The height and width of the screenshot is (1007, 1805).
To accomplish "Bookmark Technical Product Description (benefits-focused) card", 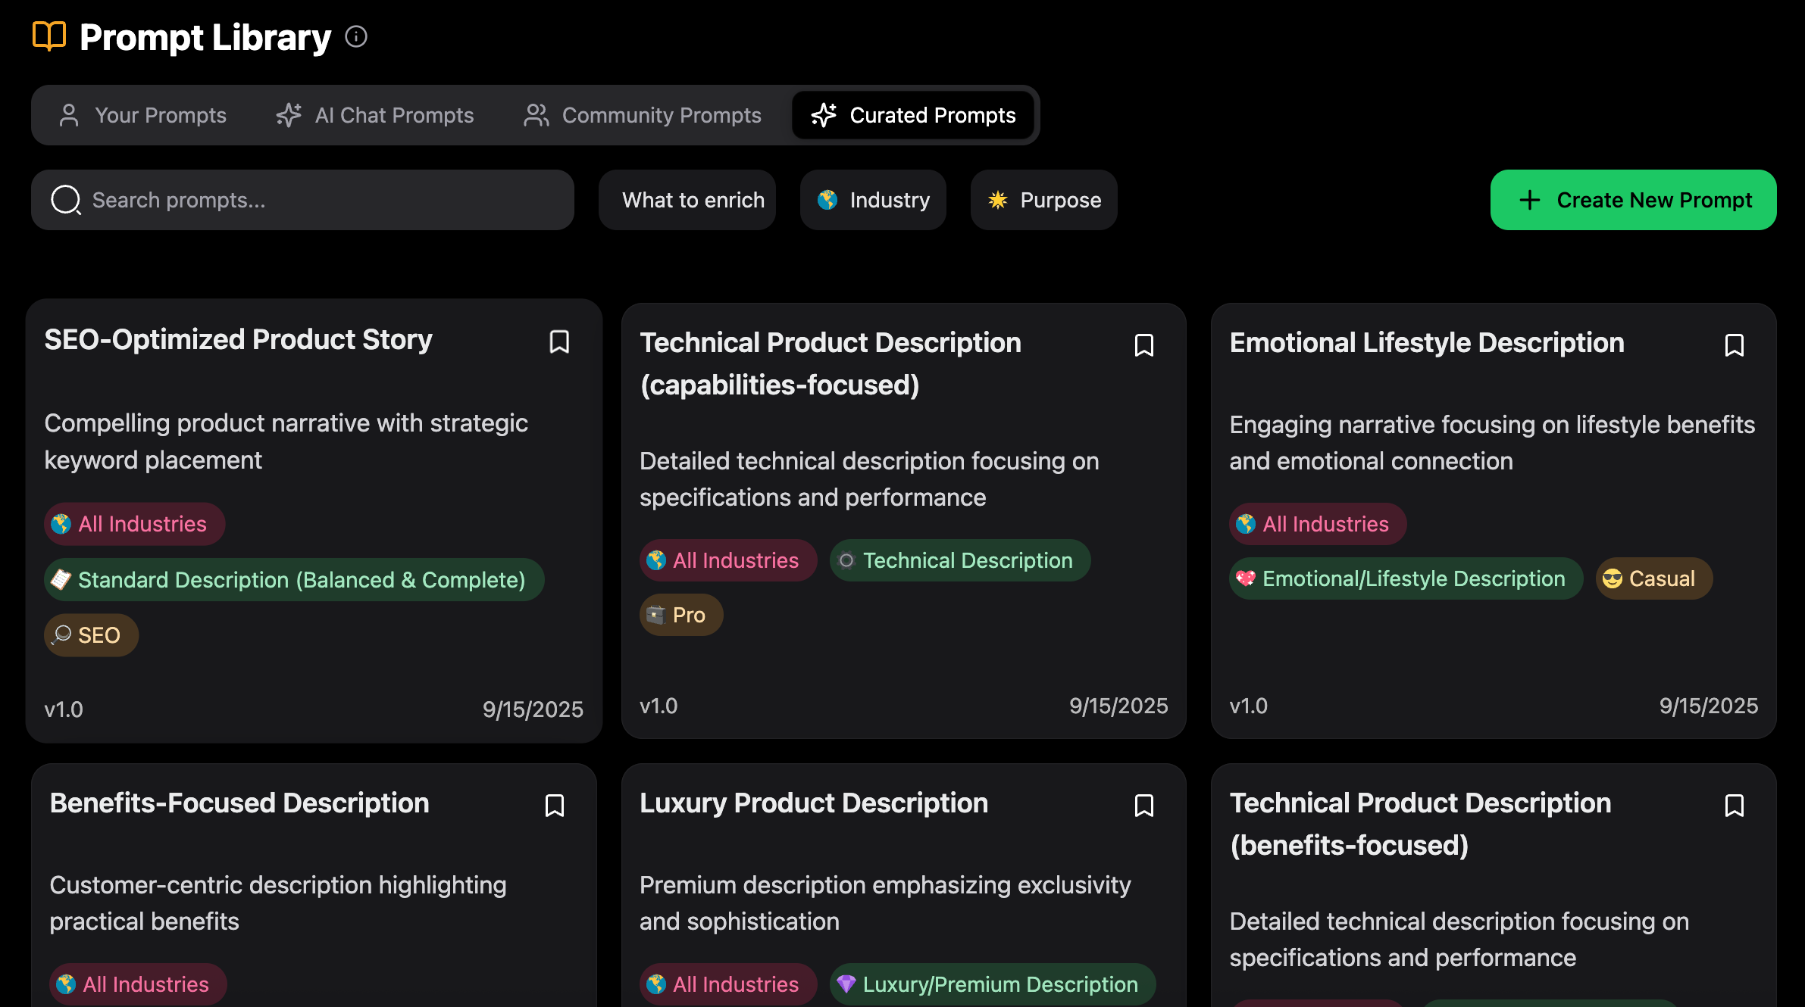I will click(x=1734, y=806).
